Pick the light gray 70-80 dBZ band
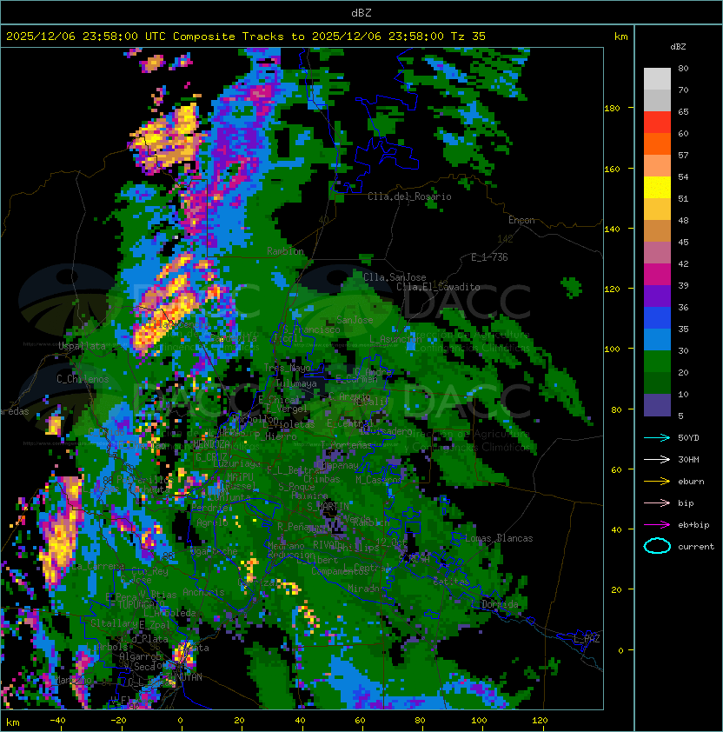 click(x=657, y=79)
